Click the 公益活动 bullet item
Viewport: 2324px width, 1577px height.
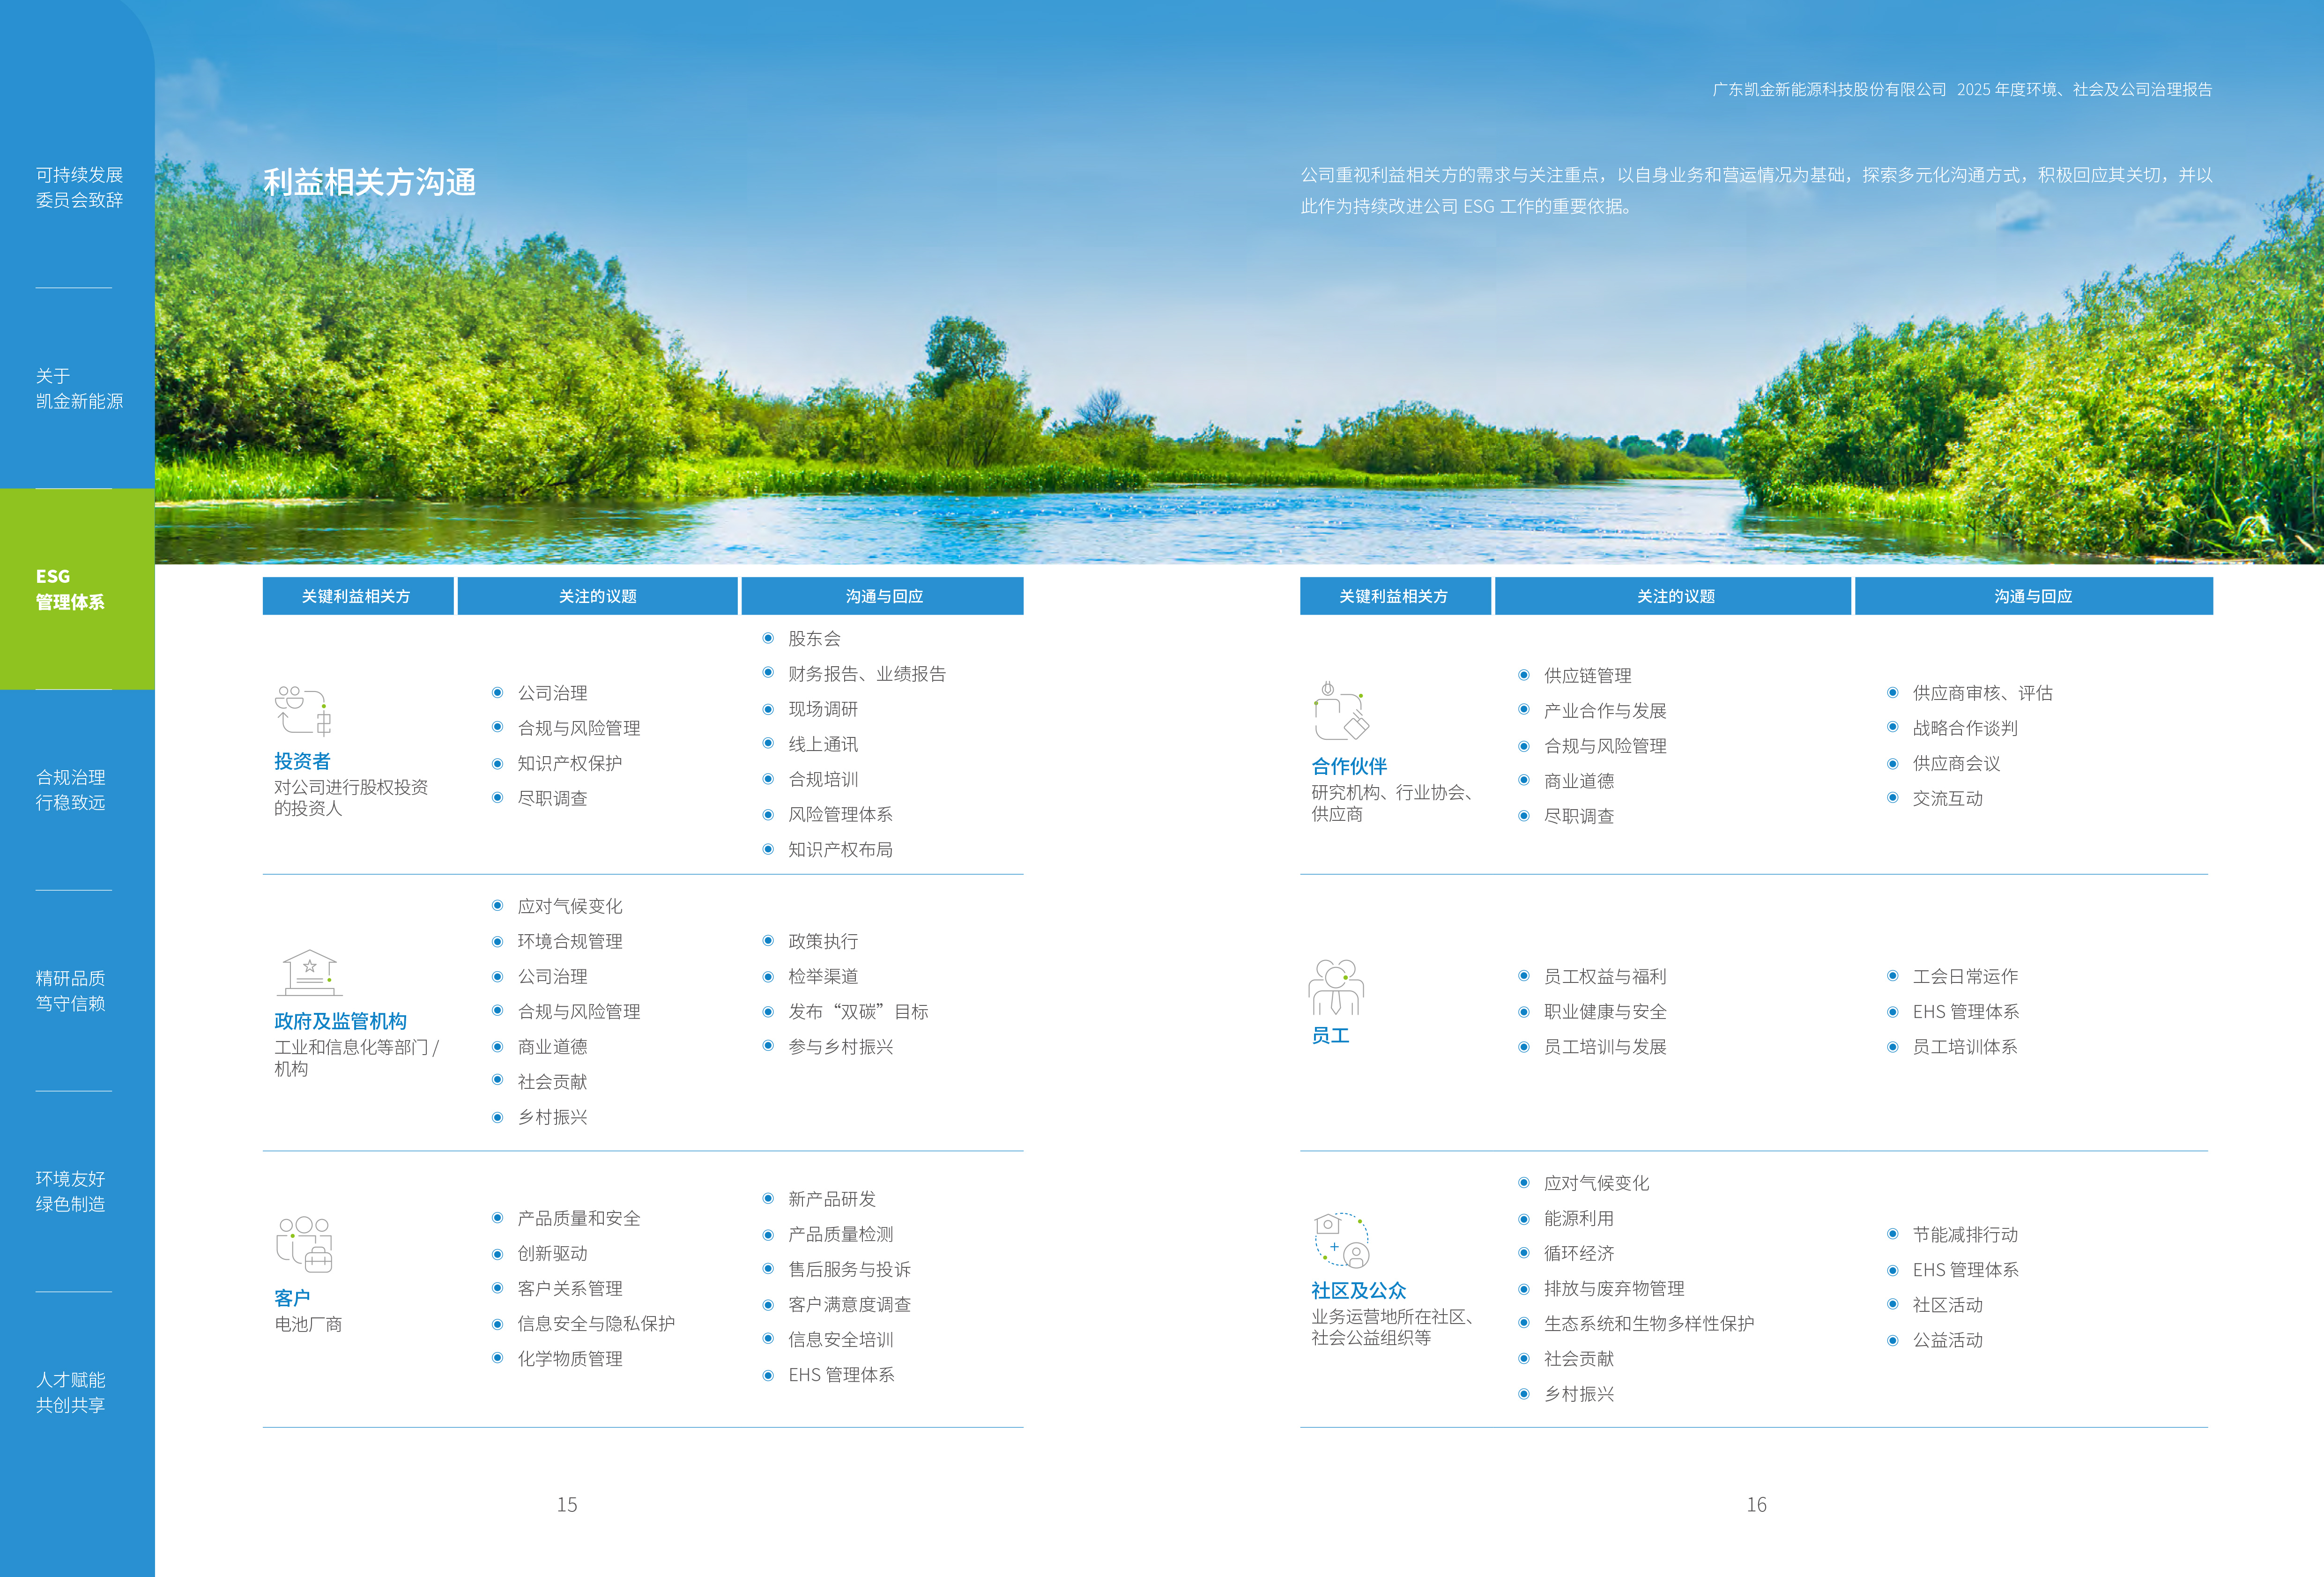(1947, 1340)
